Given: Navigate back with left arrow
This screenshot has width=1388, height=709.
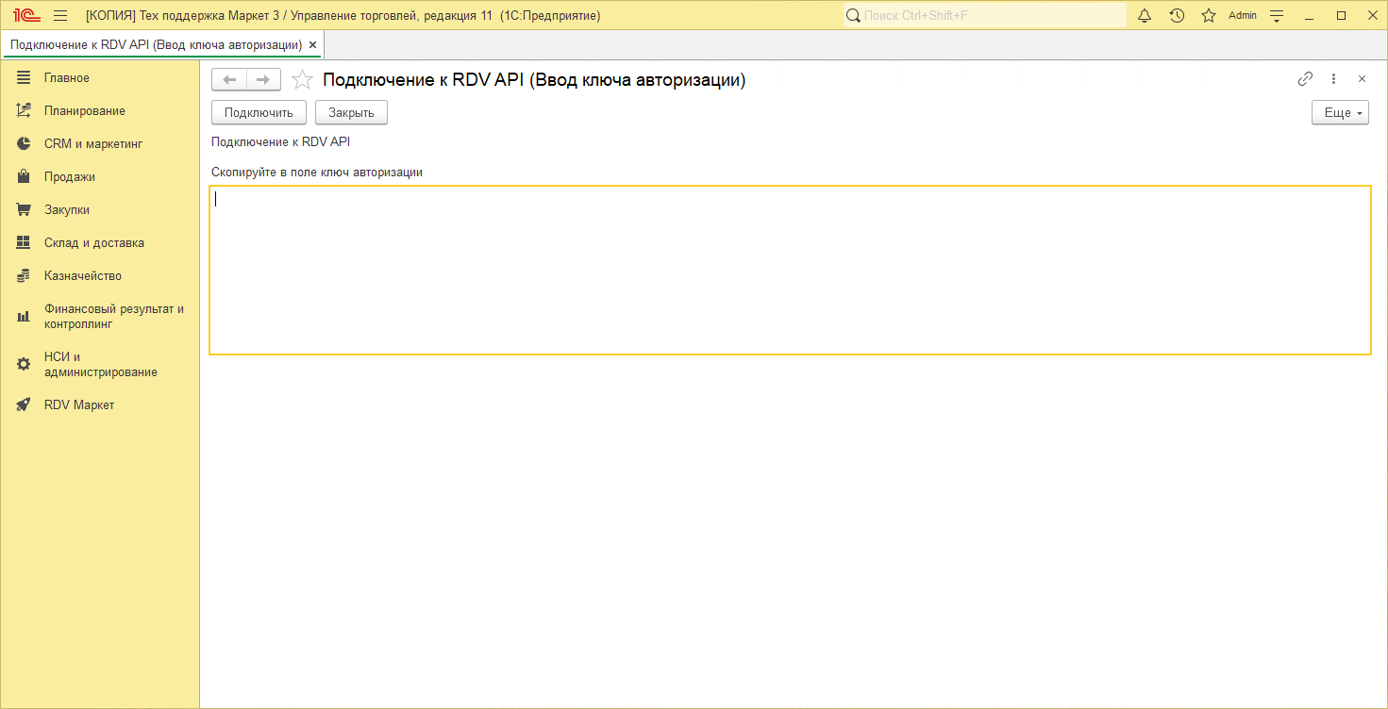Looking at the screenshot, I should 229,79.
